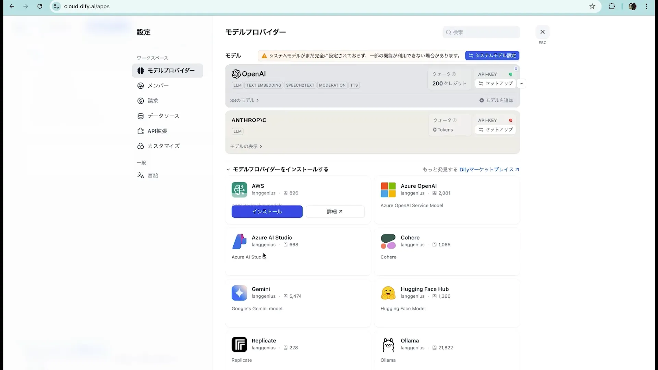
Task: Click the 検索 search field
Action: pyautogui.click(x=480, y=32)
